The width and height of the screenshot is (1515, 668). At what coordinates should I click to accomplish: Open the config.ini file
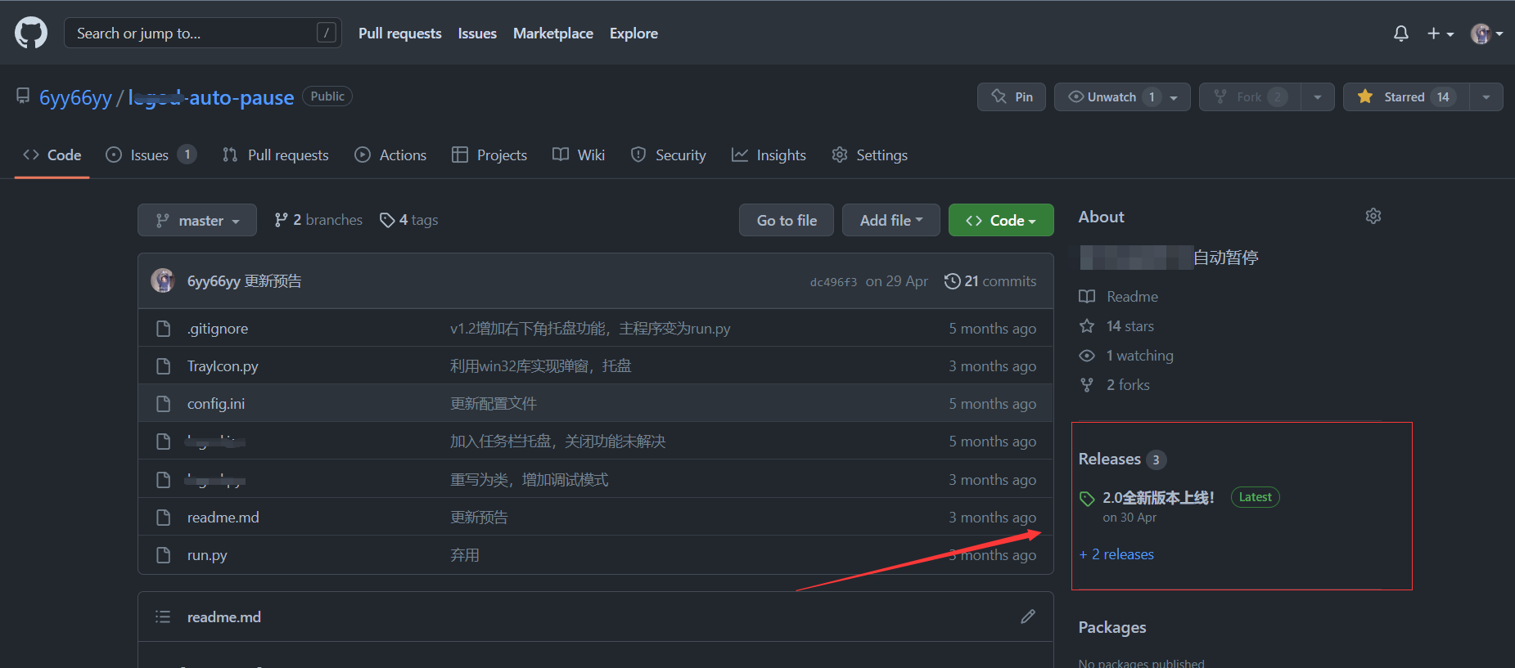216,403
